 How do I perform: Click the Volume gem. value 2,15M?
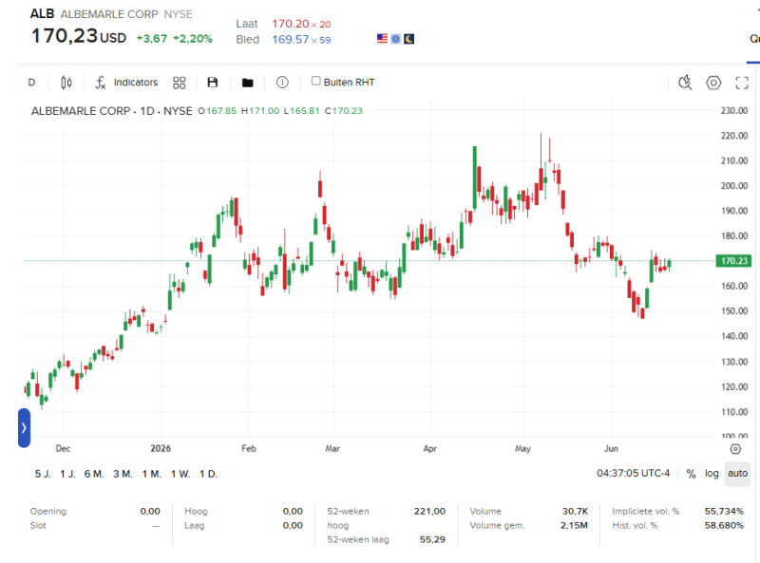(574, 525)
